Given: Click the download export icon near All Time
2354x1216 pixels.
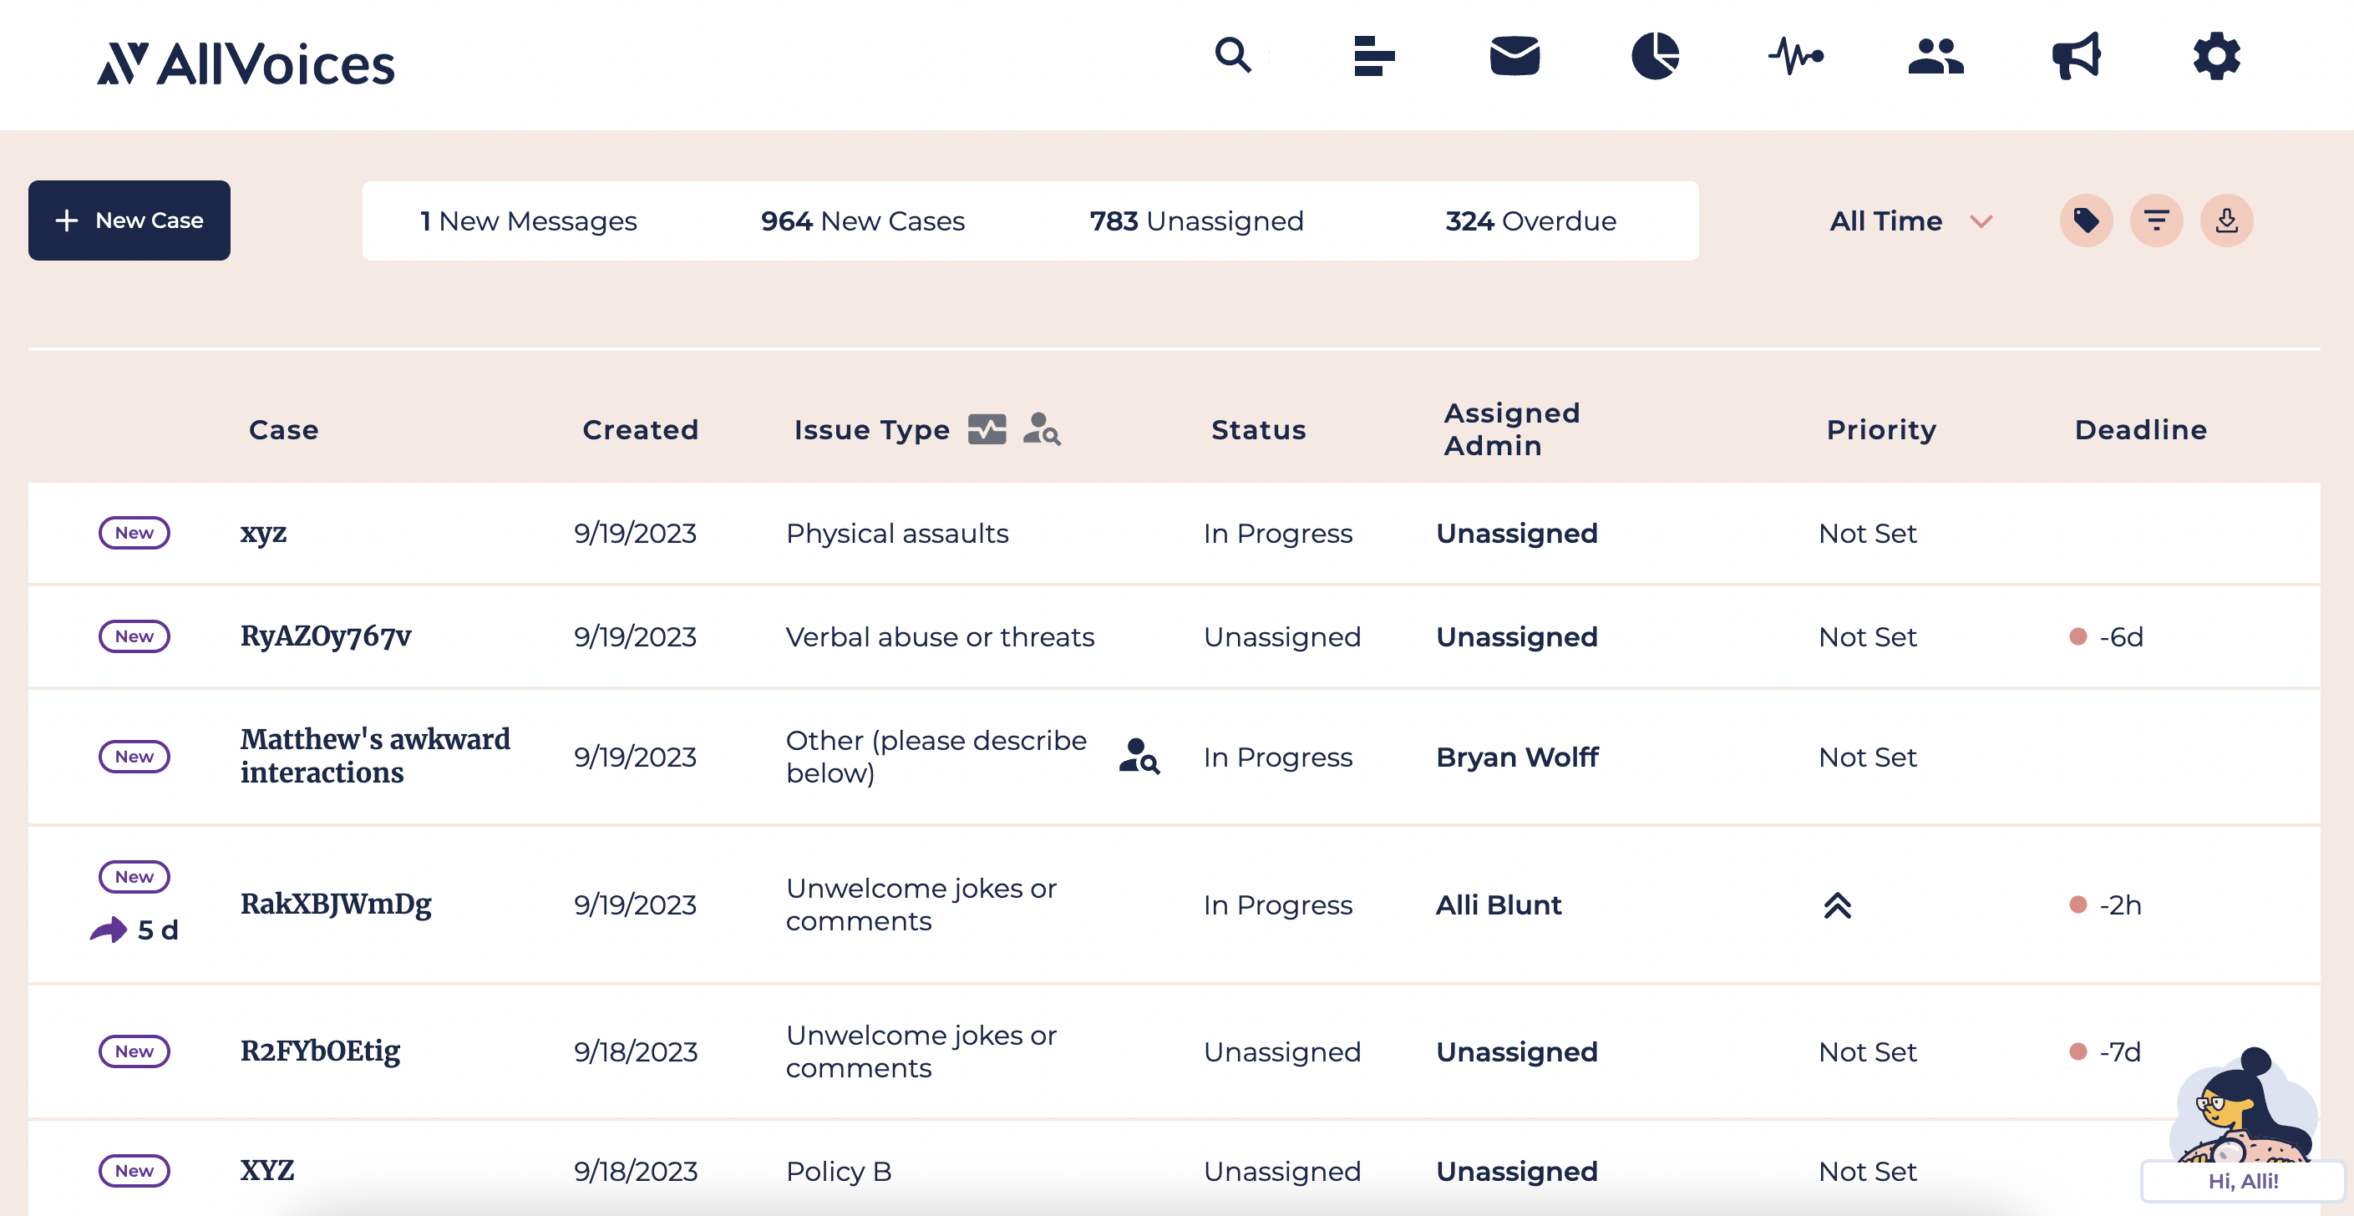Looking at the screenshot, I should [x=2227, y=220].
